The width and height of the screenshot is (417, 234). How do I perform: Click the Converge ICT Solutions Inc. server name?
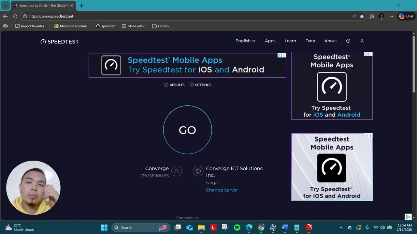point(234,172)
